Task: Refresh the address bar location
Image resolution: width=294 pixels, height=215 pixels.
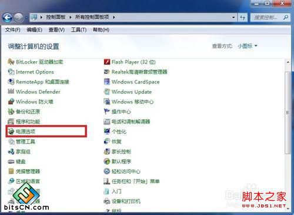Action: [x=242, y=18]
